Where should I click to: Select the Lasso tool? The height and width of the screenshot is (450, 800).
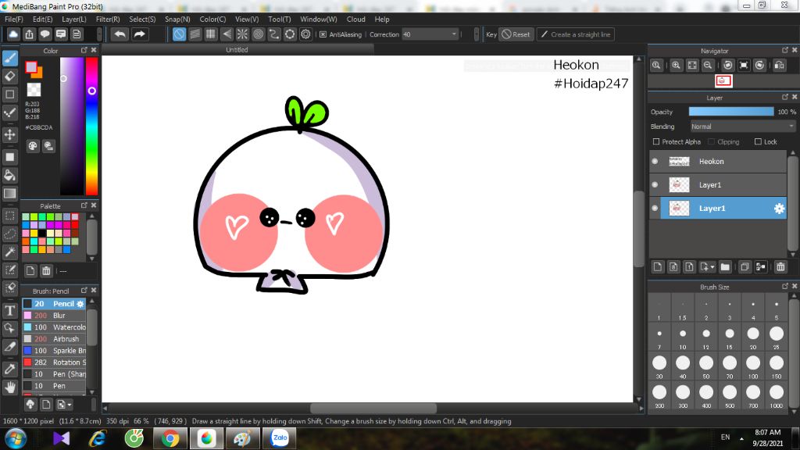point(10,234)
